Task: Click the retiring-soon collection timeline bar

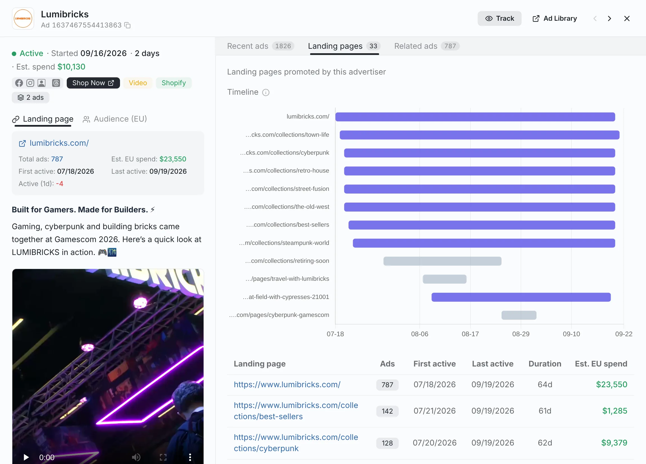Action: tap(442, 261)
